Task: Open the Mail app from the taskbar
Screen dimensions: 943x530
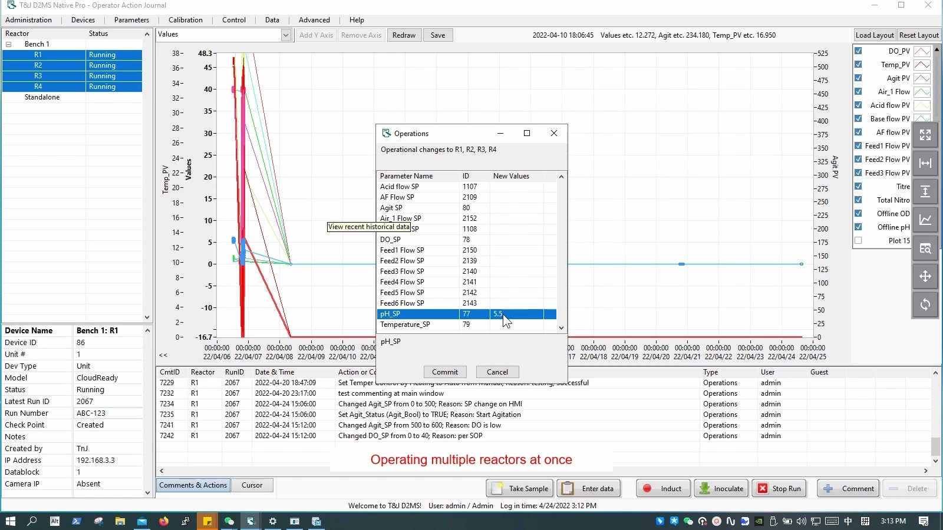Action: tap(142, 521)
